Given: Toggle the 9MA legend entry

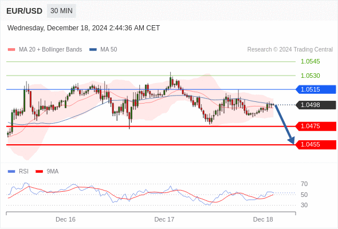Looking at the screenshot, I should [x=47, y=172].
